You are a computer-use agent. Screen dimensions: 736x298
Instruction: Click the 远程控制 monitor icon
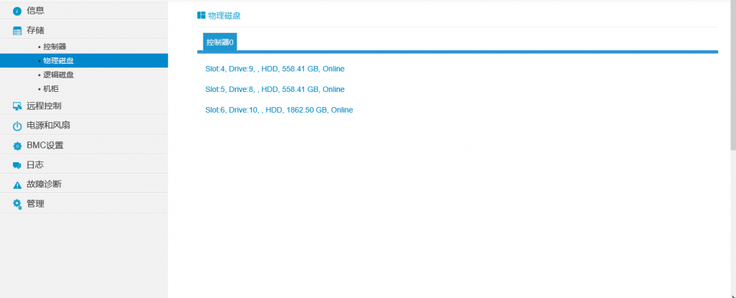click(x=17, y=106)
